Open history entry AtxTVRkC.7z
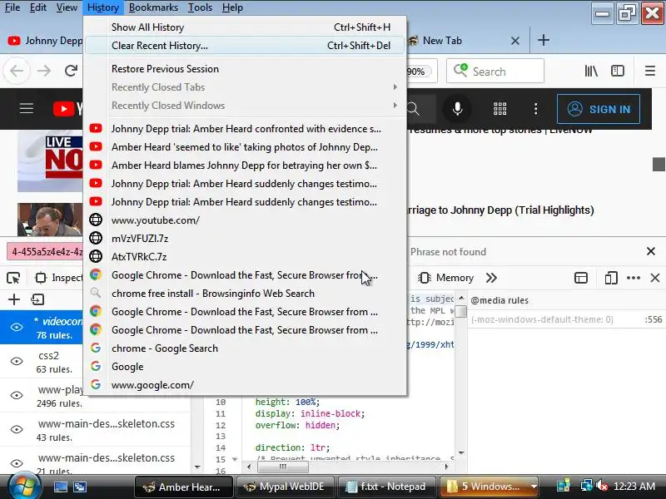 [245, 257]
